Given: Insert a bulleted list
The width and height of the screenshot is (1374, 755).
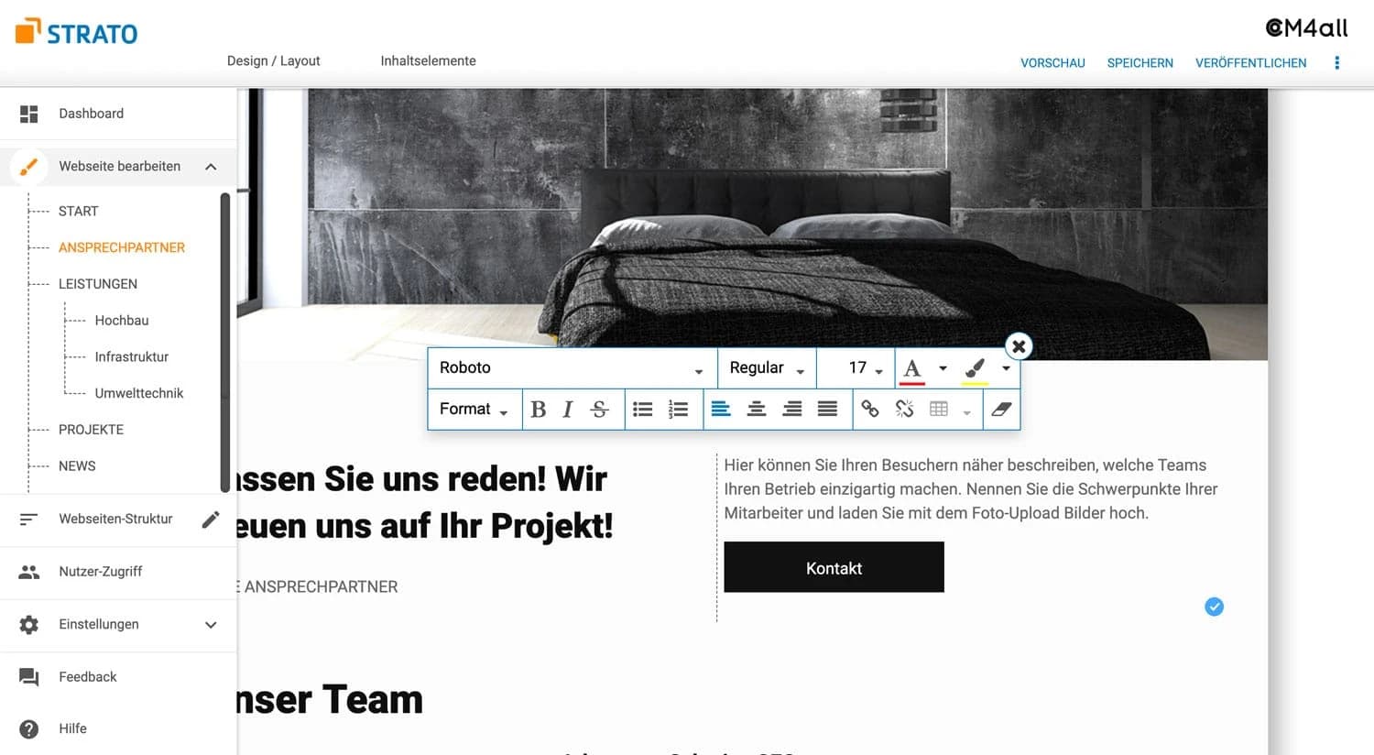Looking at the screenshot, I should click(x=642, y=409).
